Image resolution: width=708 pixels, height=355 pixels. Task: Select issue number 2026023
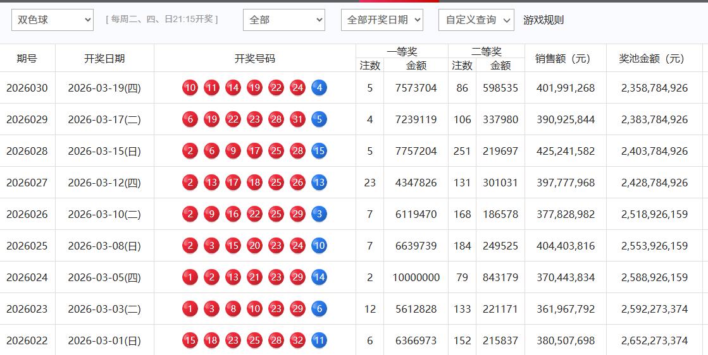coord(27,309)
